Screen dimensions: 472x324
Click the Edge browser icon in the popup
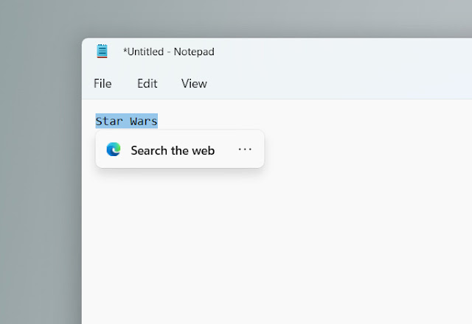(x=114, y=149)
